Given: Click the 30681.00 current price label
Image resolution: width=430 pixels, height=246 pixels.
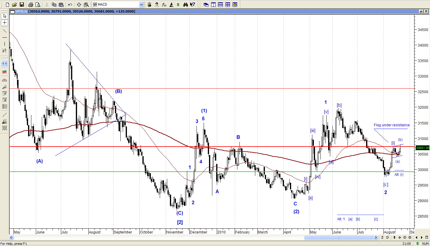Looking at the screenshot, I should coord(422,148).
